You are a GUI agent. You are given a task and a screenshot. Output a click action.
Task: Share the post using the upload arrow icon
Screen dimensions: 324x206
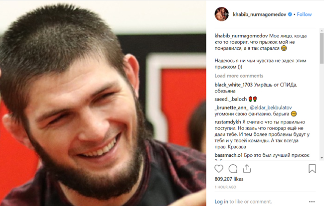(x=247, y=169)
